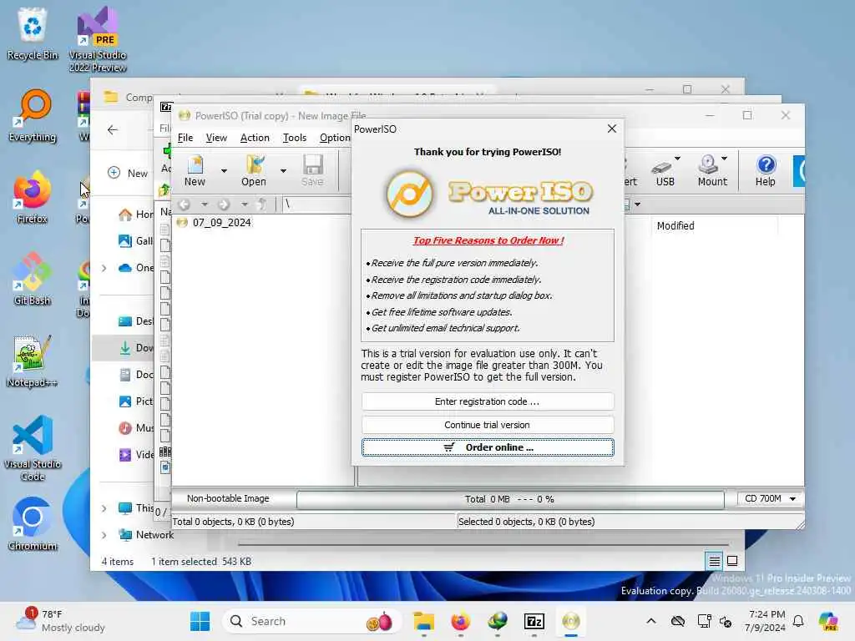Image resolution: width=855 pixels, height=641 pixels.
Task: Click the Back arrow in File Explorer
Action: pyautogui.click(x=113, y=129)
